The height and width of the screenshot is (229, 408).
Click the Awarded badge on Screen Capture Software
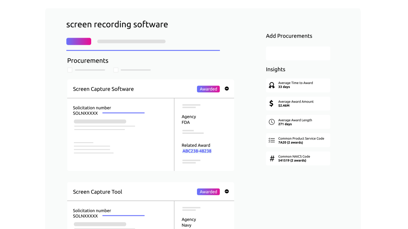coord(208,89)
